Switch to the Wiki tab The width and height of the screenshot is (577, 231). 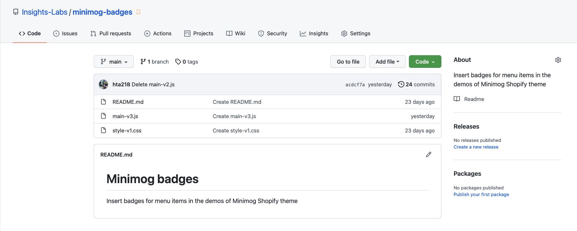point(236,34)
